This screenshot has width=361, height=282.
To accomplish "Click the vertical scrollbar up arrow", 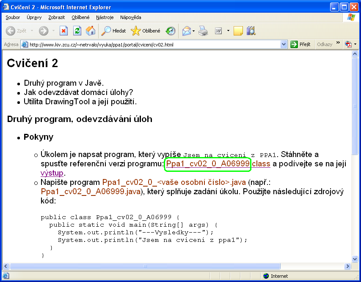I will 355,54.
